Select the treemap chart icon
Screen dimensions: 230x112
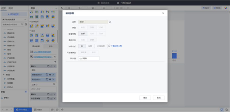point(48,17)
